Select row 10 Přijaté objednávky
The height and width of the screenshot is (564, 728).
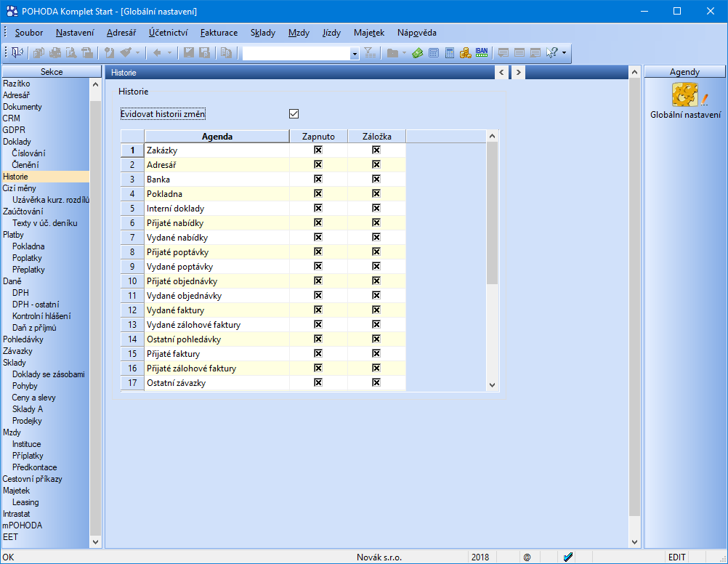(x=263, y=281)
